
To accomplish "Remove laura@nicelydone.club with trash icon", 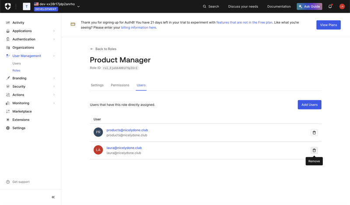I will pos(314,150).
